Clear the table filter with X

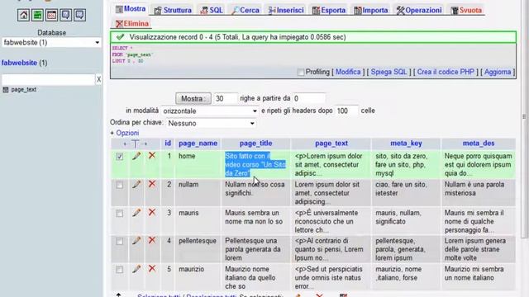98,79
